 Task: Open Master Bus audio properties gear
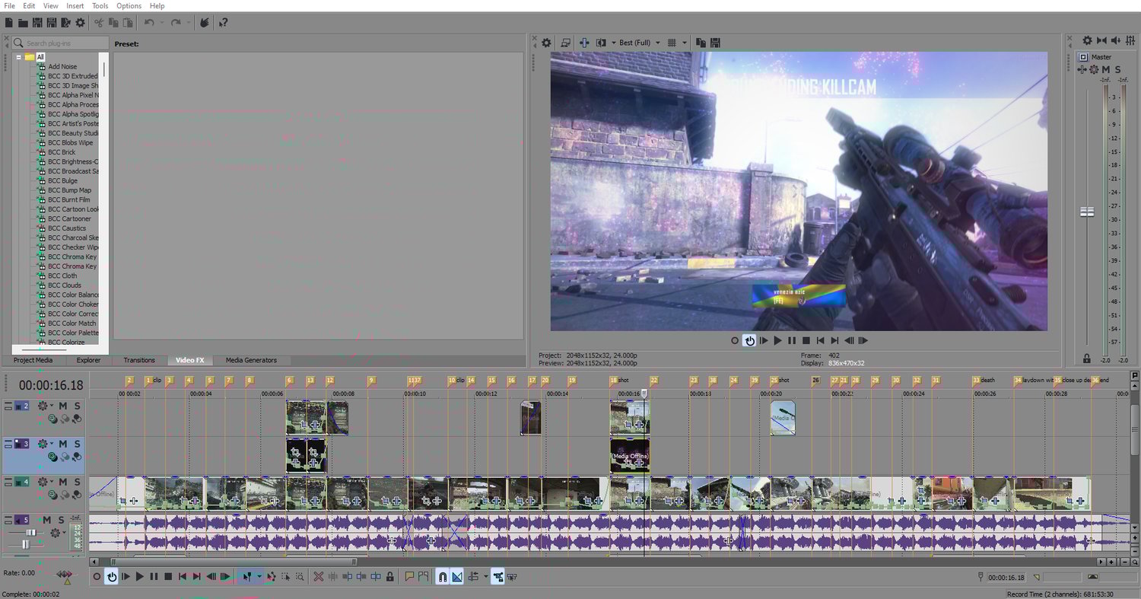tap(1087, 40)
